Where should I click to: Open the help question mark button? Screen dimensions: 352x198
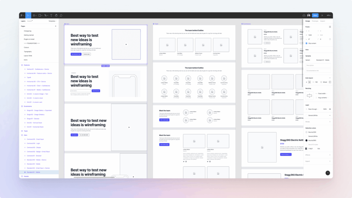pos(328,173)
